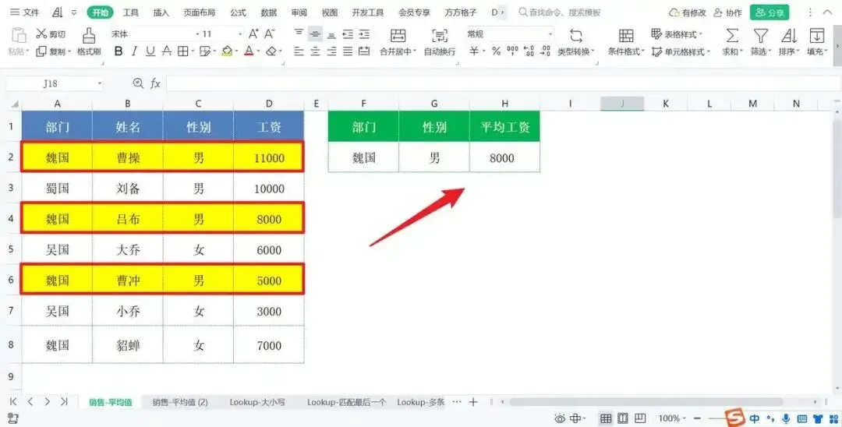Click the currency ¥ format icon

pyautogui.click(x=474, y=51)
